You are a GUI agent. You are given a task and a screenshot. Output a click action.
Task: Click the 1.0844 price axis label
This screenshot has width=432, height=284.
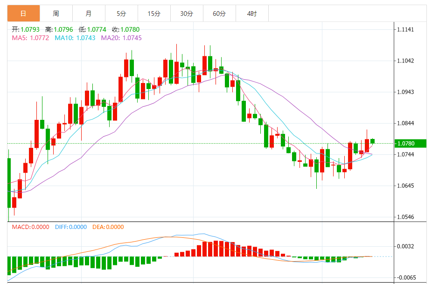(405, 123)
